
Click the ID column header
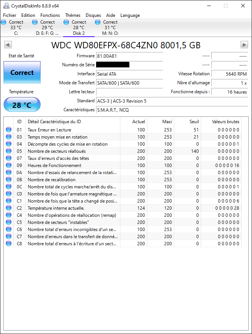coord(19,122)
